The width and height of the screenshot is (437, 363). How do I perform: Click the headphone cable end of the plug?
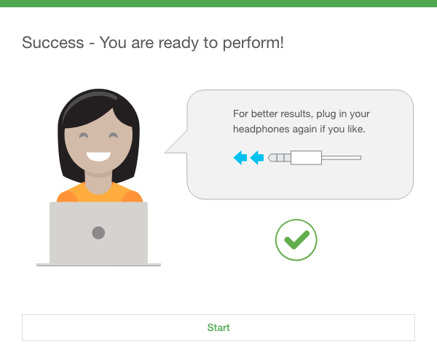(342, 158)
